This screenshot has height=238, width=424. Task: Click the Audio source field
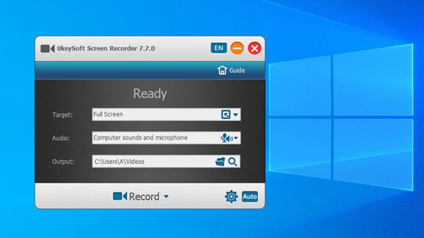166,138
